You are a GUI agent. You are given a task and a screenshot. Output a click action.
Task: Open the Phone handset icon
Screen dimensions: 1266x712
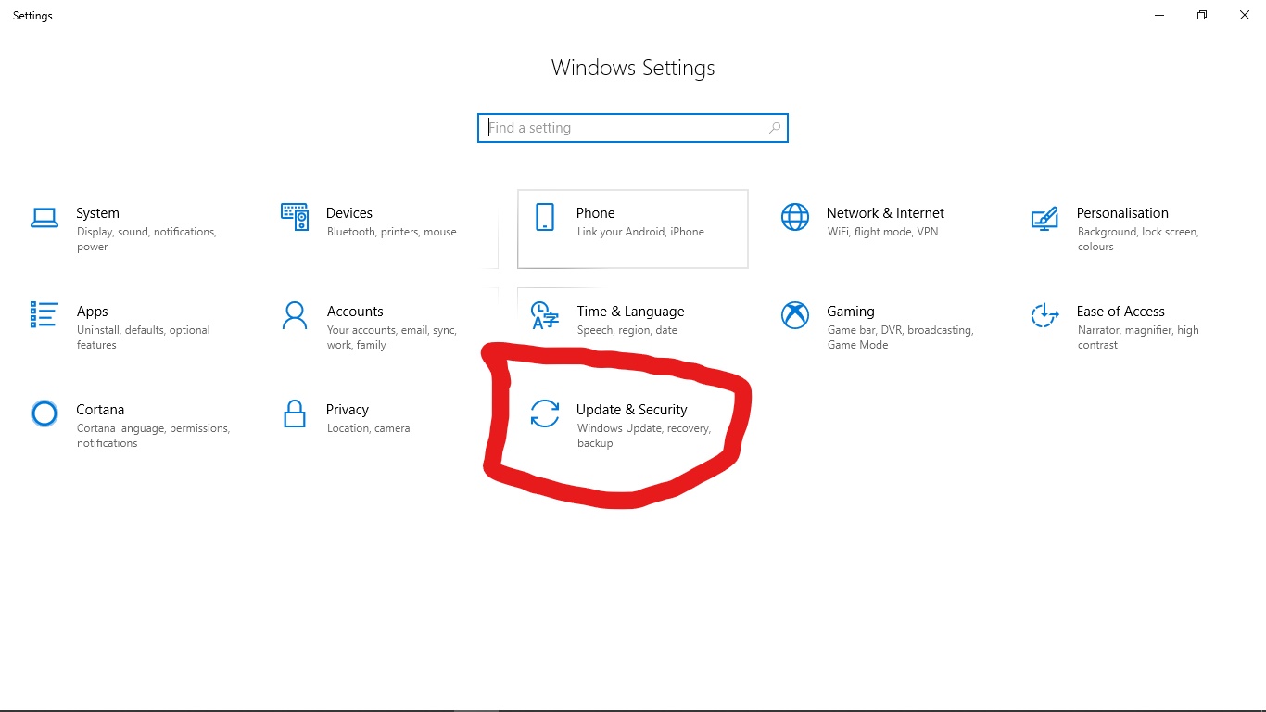click(x=545, y=217)
